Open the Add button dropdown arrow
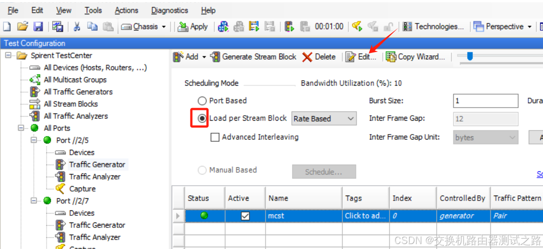Screen dimensions: 543x249 [x=204, y=57]
